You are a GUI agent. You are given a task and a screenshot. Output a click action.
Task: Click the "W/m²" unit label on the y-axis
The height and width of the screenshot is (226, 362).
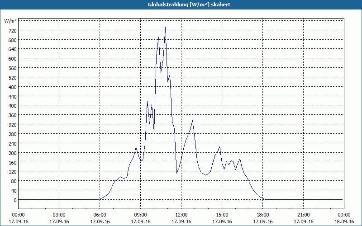coord(10,21)
